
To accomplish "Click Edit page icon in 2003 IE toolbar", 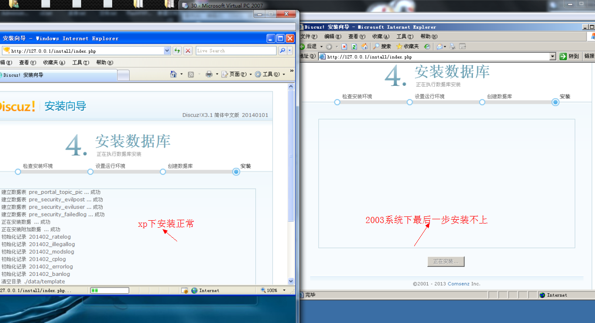I will click(x=463, y=47).
